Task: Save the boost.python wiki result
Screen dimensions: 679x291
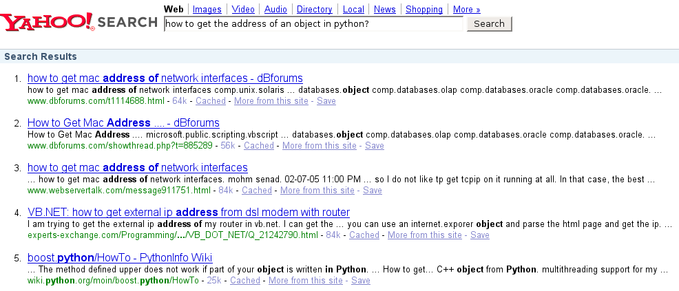Action: pyautogui.click(x=360, y=281)
